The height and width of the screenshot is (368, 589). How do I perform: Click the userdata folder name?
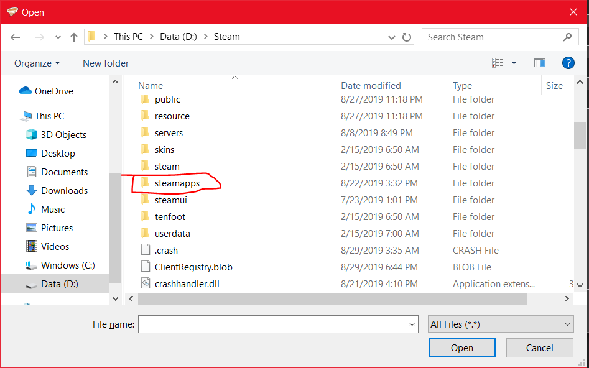pyautogui.click(x=172, y=234)
